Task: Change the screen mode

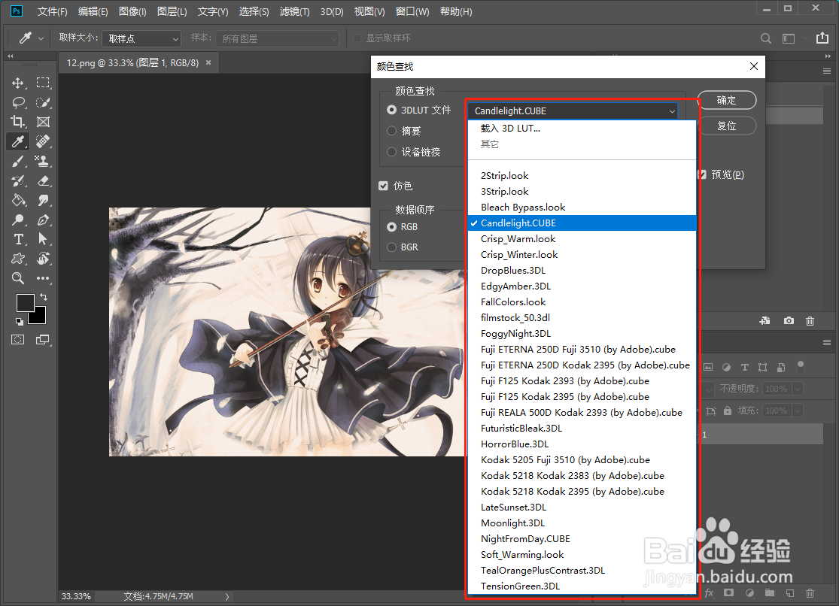Action: pyautogui.click(x=43, y=340)
